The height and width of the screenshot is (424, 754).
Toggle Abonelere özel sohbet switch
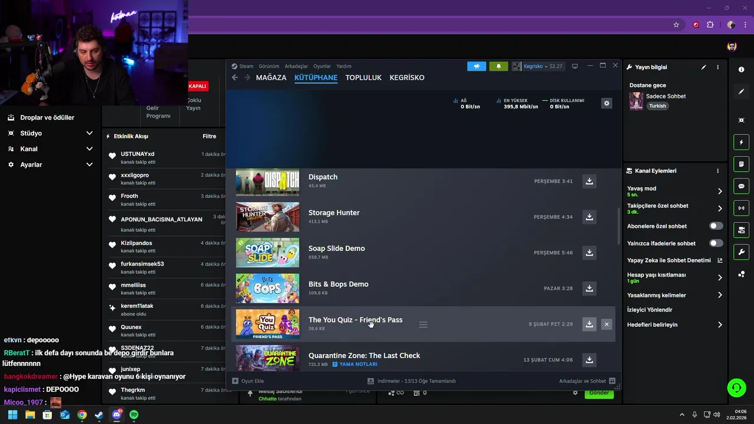click(x=716, y=226)
